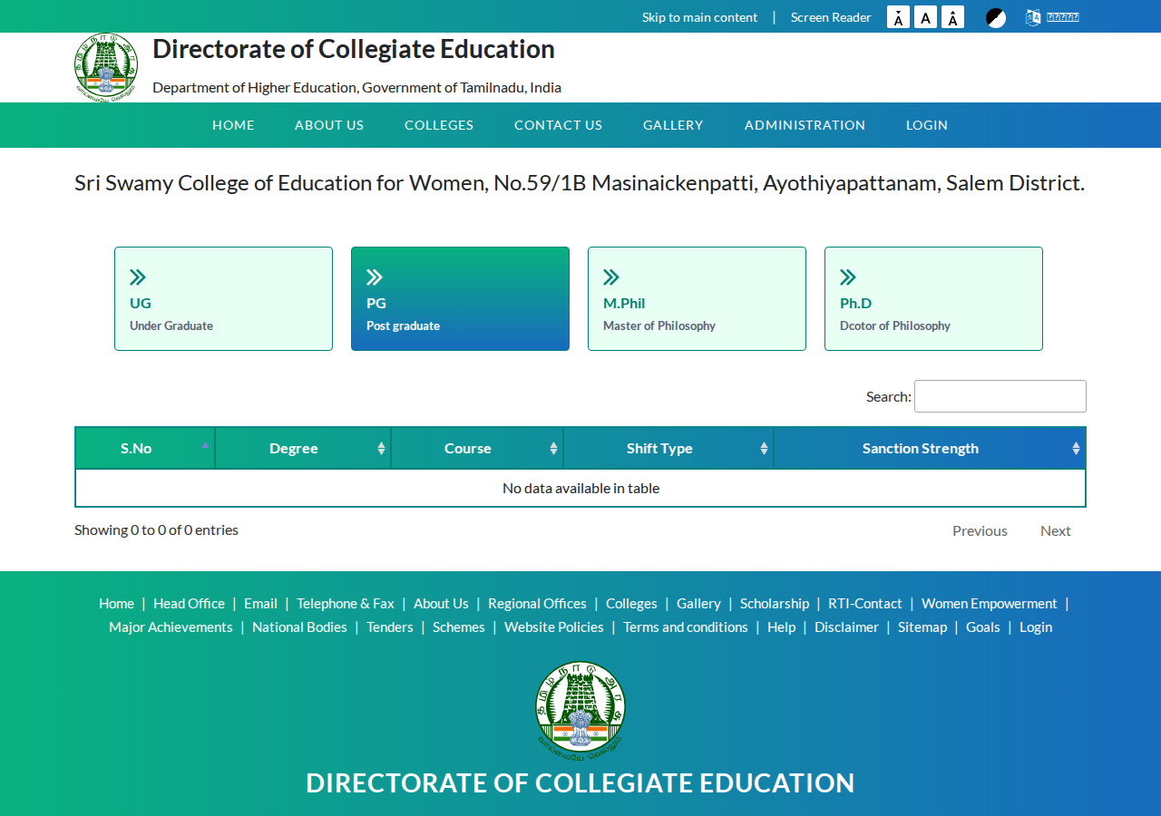Screen dimensions: 1161x816
Task: Open Women Empowerment footer link
Action: (990, 603)
